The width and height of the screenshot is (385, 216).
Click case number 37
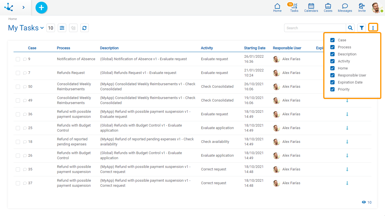30,183
